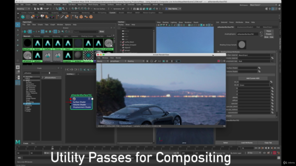This screenshot has width=296, height=166.
Task: Collapse the Shading Group Attributes section
Action: (x=218, y=52)
